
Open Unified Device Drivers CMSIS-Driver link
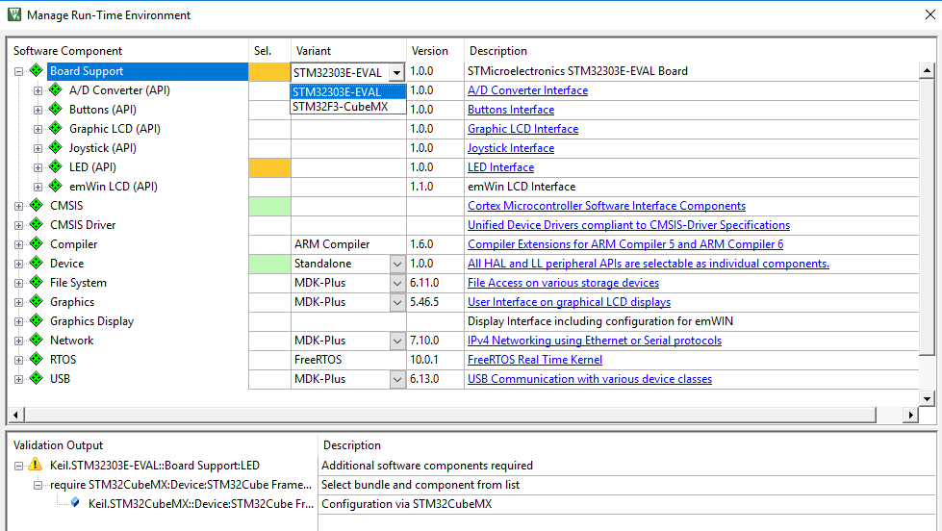coord(628,225)
